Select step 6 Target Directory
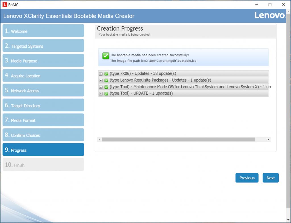The width and height of the screenshot is (291, 223). pyautogui.click(x=43, y=105)
